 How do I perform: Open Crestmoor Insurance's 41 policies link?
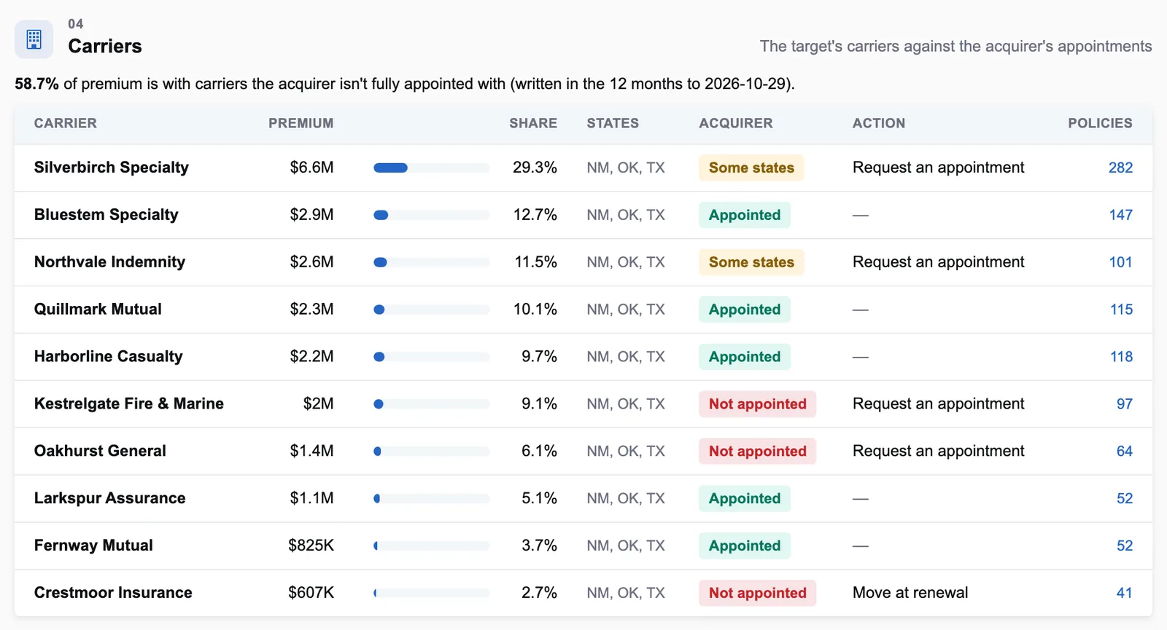point(1124,593)
